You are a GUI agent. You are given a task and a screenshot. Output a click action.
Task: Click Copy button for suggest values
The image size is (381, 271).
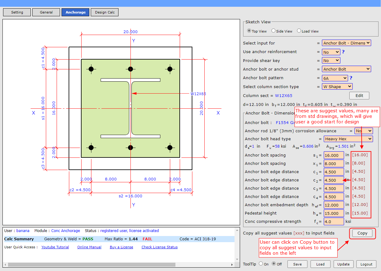tap(362, 233)
